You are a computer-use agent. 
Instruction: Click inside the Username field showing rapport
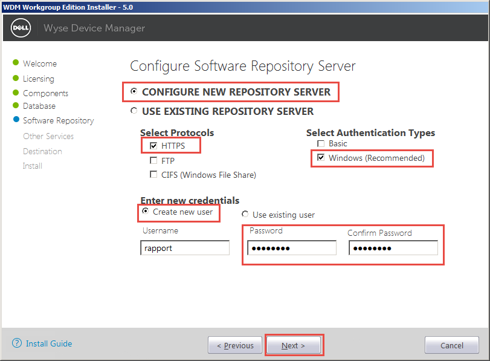point(184,247)
